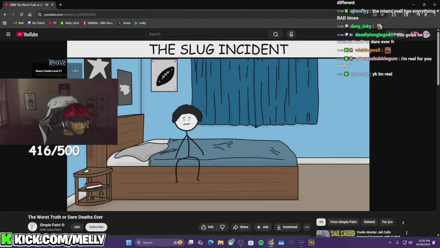Switch to Chrome on the taskbar
440x248 pixels.
(x=271, y=242)
